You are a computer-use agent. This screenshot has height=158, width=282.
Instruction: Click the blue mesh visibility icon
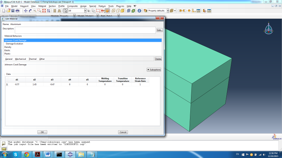(x=128, y=11)
